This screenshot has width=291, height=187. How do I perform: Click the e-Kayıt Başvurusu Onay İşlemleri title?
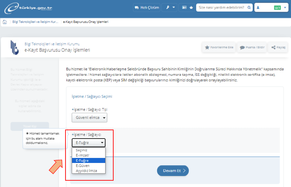click(57, 50)
